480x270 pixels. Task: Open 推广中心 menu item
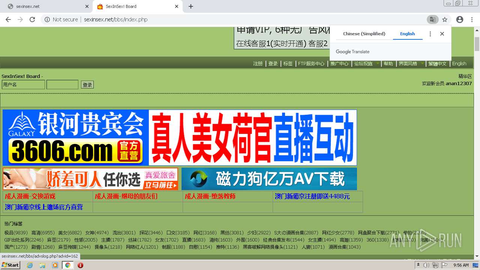[339, 64]
